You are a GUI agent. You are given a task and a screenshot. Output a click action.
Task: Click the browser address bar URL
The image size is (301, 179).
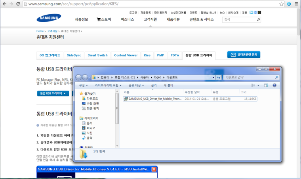pos(73,4)
